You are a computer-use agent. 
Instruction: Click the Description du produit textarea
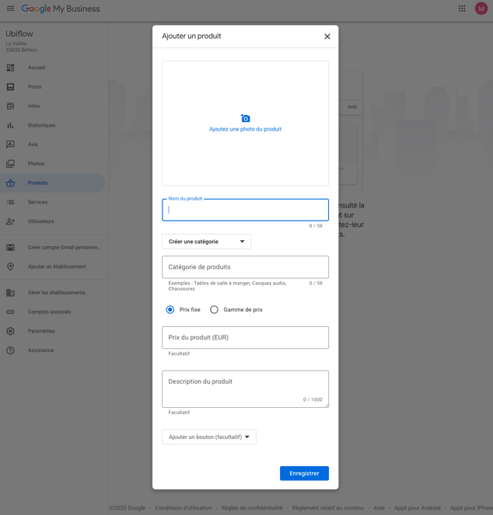click(x=246, y=389)
